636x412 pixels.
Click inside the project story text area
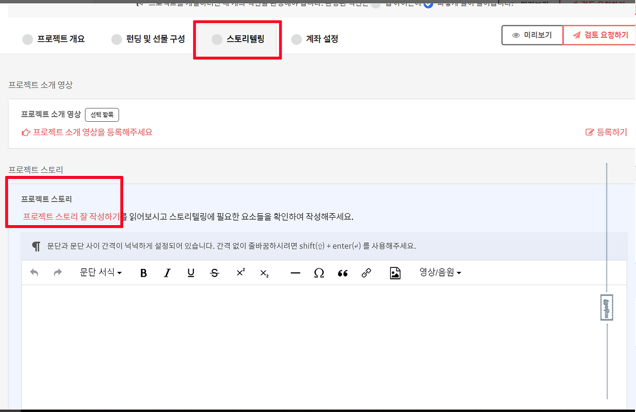pos(324,347)
